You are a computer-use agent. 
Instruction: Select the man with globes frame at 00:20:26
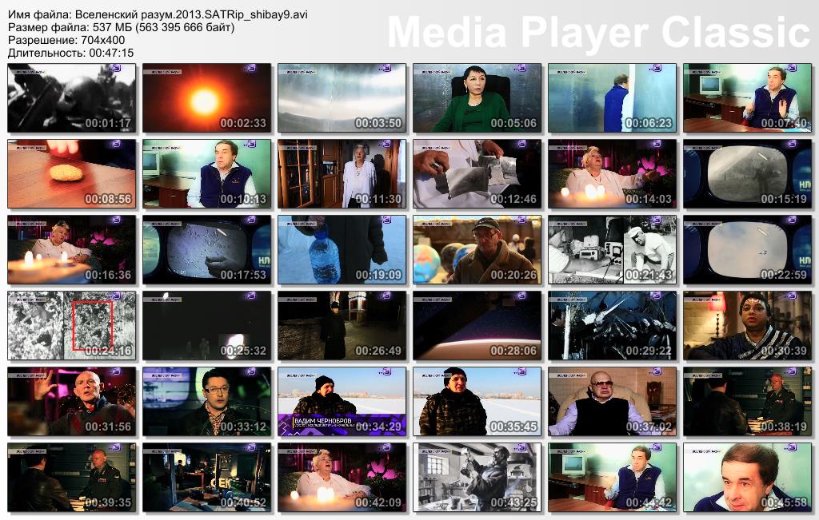pos(477,249)
